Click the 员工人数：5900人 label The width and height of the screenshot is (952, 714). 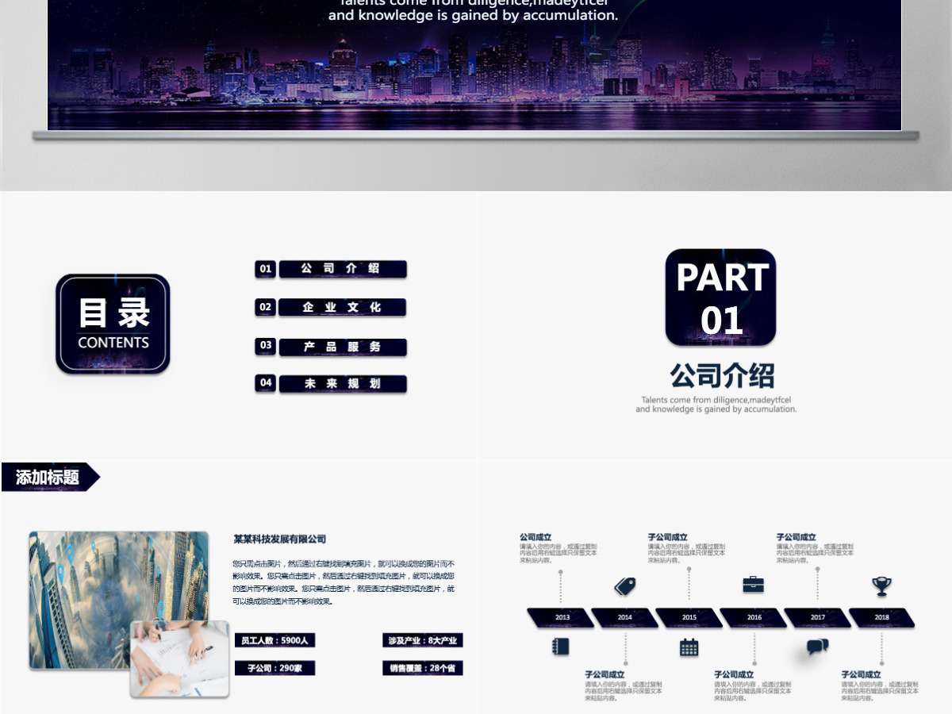tap(275, 640)
